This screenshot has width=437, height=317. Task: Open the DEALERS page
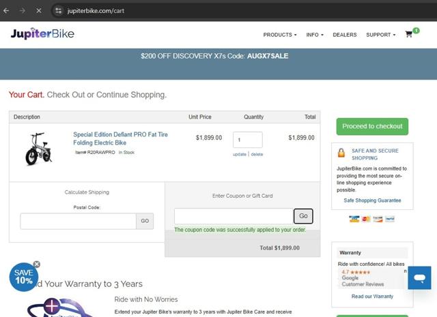click(344, 35)
